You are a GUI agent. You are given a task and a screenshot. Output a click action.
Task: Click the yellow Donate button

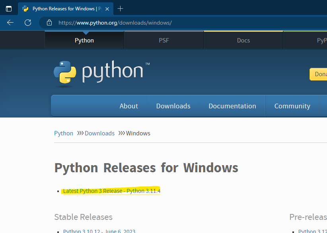click(x=318, y=74)
